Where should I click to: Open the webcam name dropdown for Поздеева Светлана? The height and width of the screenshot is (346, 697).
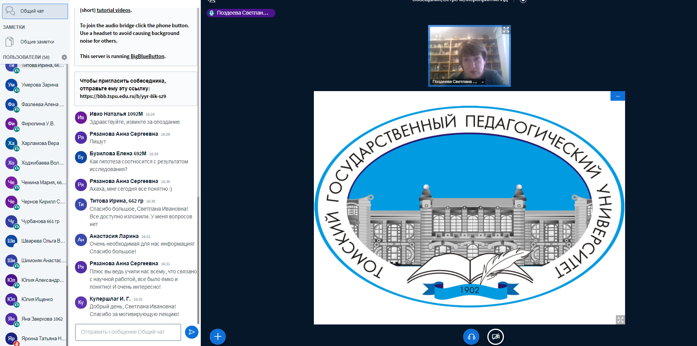tap(458, 82)
